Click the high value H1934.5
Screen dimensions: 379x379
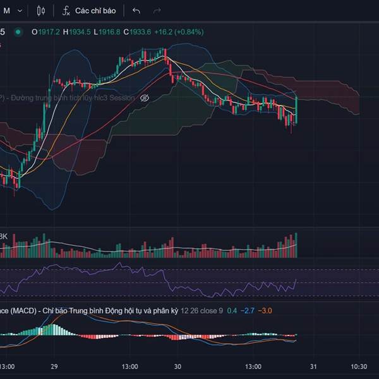tap(76, 32)
